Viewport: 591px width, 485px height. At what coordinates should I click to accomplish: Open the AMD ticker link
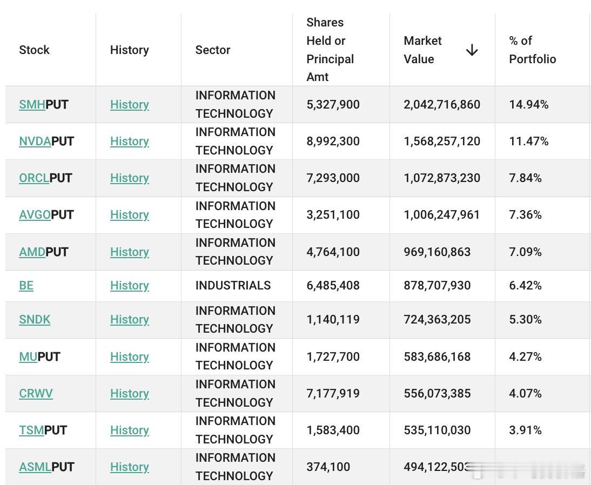pyautogui.click(x=32, y=252)
